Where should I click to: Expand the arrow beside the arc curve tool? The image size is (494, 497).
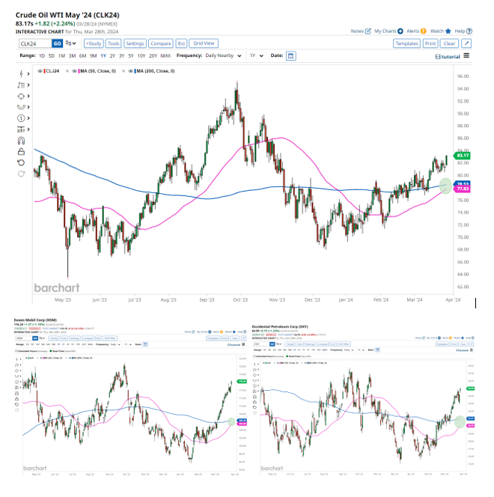(x=28, y=107)
